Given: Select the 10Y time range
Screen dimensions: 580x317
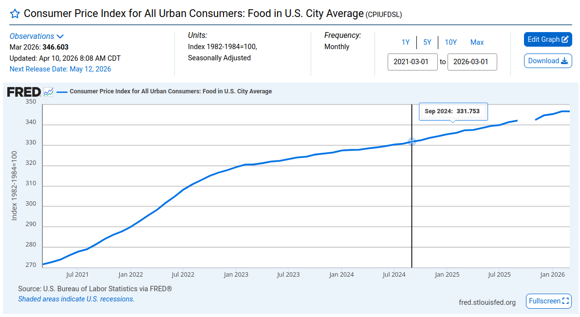Looking at the screenshot, I should [x=450, y=42].
